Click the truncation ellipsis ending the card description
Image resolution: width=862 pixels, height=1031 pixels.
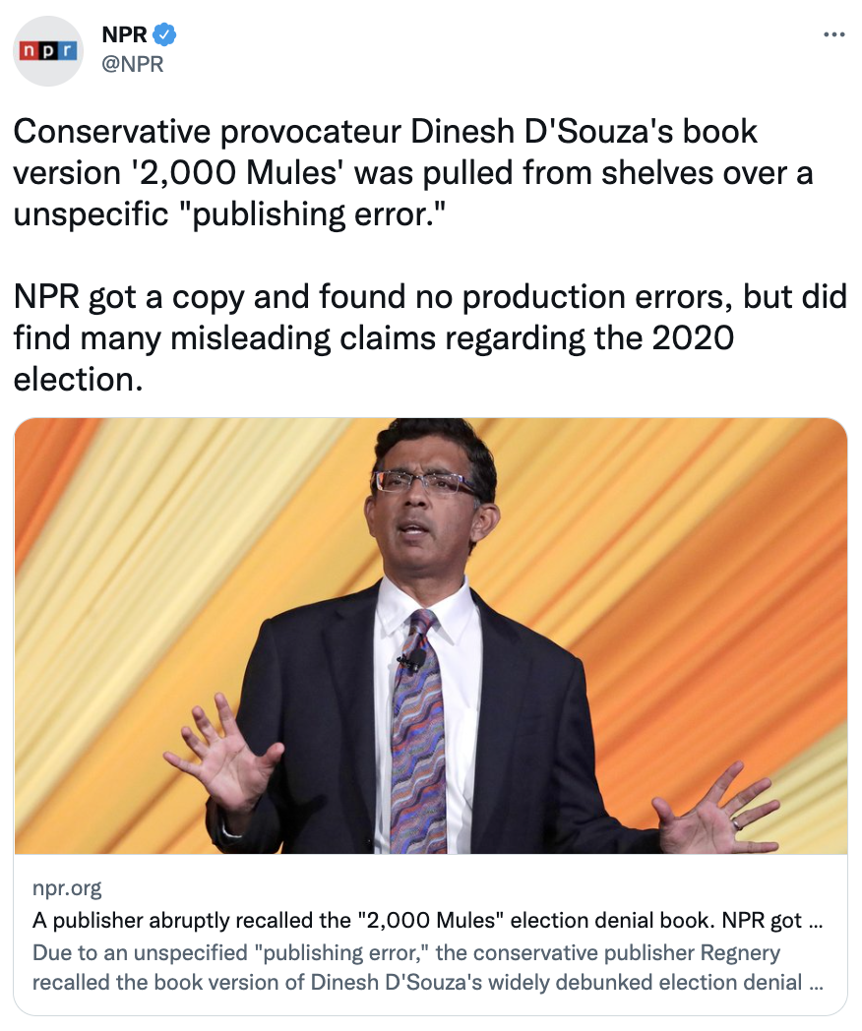(x=816, y=984)
